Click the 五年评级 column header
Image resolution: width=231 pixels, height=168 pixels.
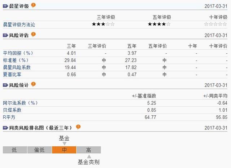(162, 17)
